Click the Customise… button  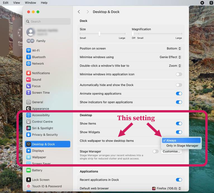point(171,151)
